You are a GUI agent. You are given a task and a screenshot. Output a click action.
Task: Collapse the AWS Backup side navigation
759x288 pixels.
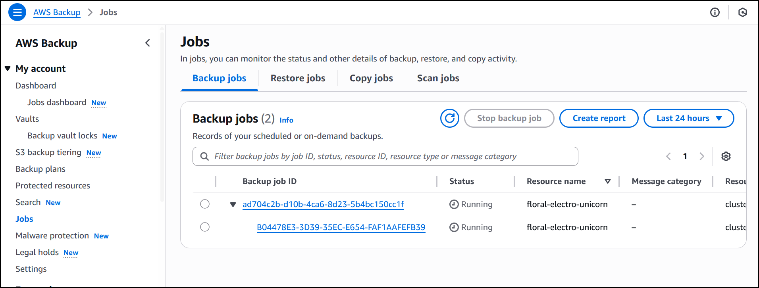[x=148, y=43]
